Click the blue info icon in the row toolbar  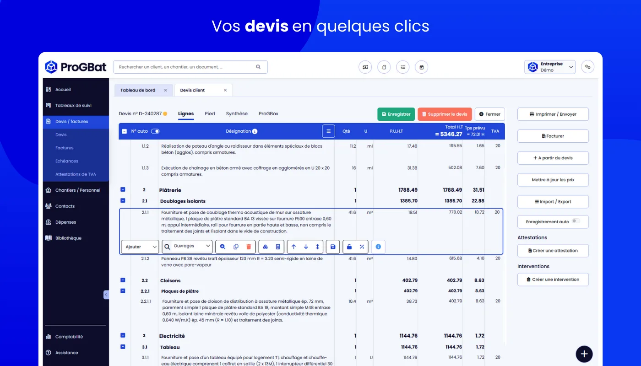tap(378, 247)
